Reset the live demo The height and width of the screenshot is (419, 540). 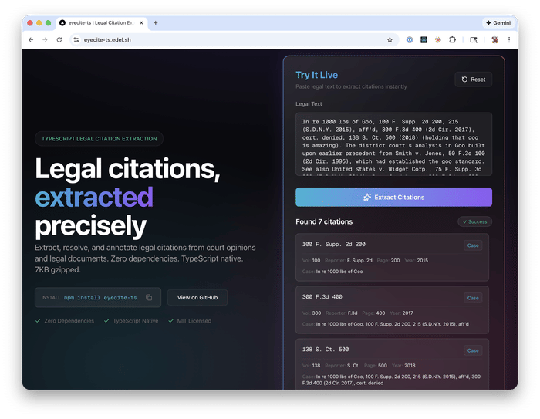click(474, 79)
